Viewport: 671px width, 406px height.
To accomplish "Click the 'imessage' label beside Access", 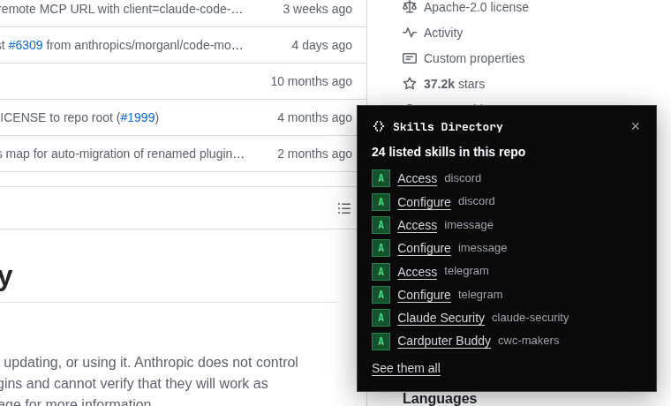I will 469,224.
